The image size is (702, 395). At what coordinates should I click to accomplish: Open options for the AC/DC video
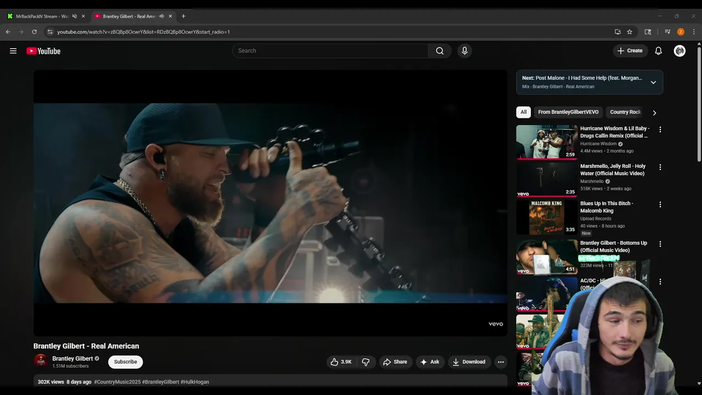coord(660,281)
